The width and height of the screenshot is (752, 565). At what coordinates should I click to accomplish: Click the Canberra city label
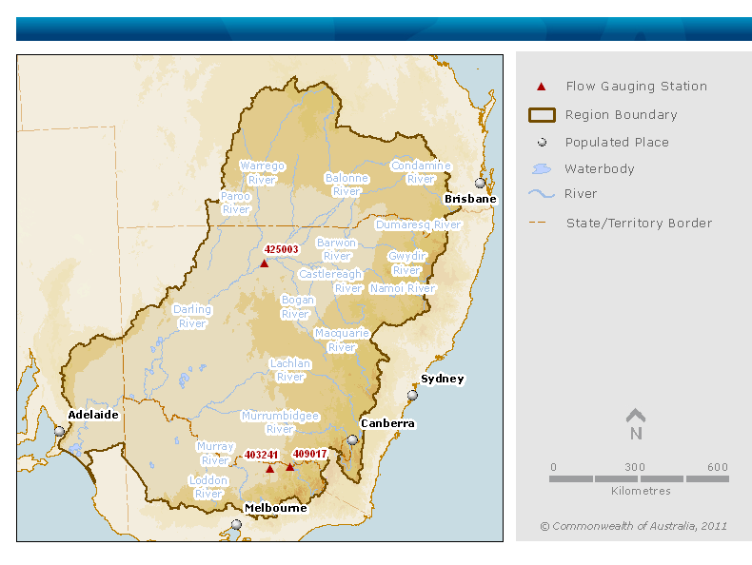[x=387, y=423]
